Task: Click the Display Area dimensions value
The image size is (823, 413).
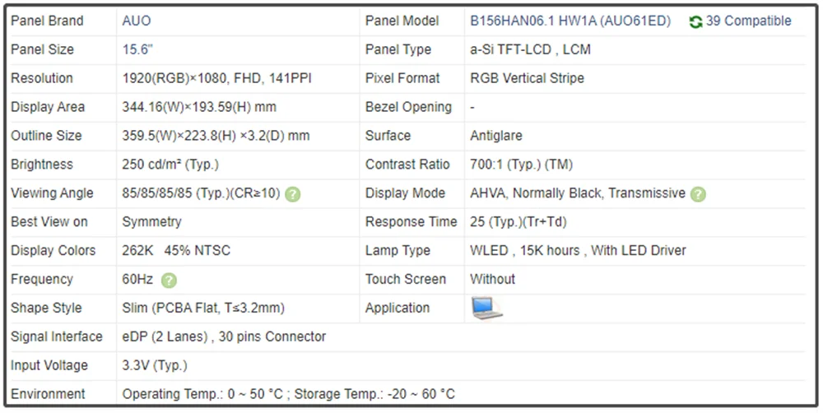Action: [199, 107]
